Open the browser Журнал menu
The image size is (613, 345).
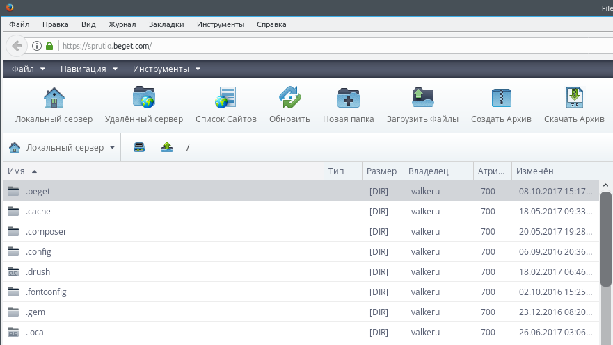point(122,24)
